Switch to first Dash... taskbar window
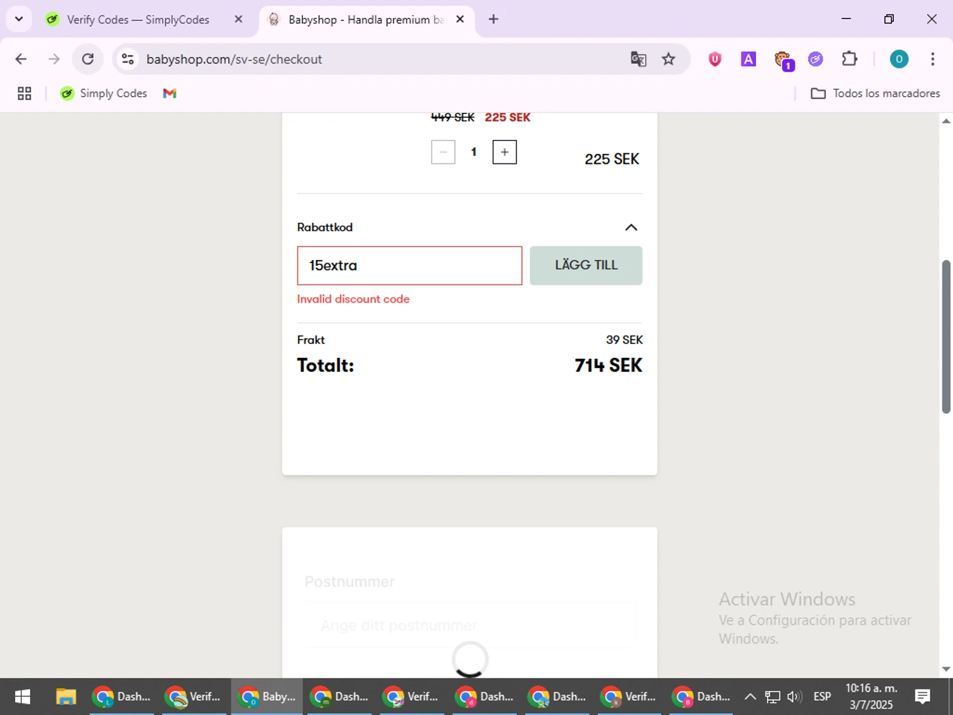953x715 pixels. 122,697
